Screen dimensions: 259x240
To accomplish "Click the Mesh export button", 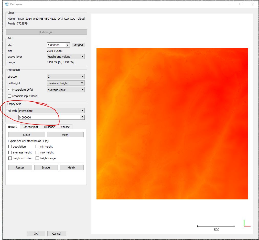I will (x=65, y=135).
